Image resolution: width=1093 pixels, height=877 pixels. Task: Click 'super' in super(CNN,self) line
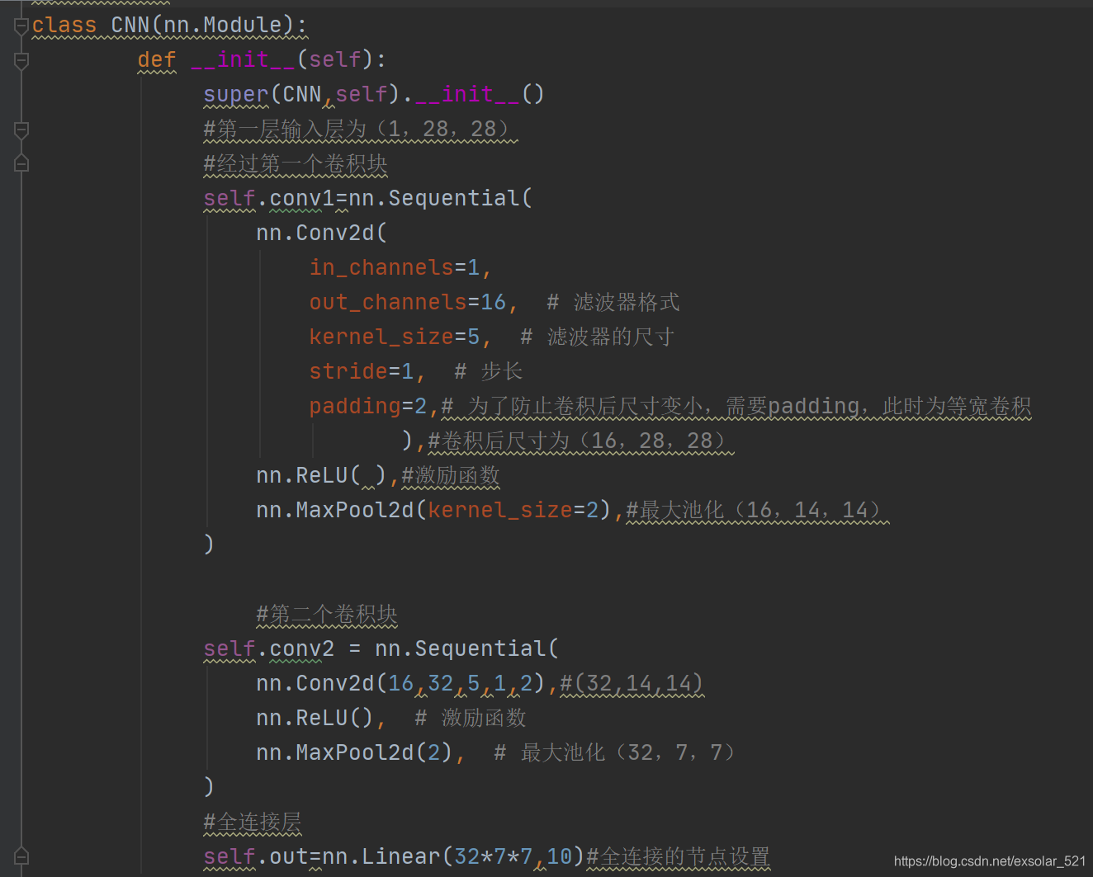tap(236, 95)
